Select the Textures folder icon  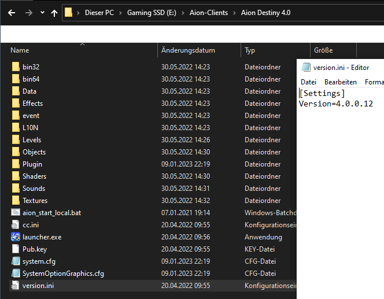click(x=16, y=200)
